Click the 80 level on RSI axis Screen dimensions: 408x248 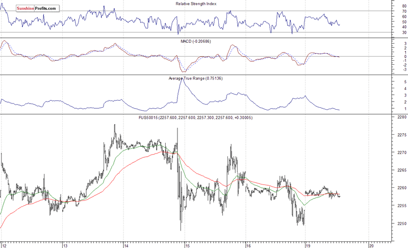coord(391,6)
